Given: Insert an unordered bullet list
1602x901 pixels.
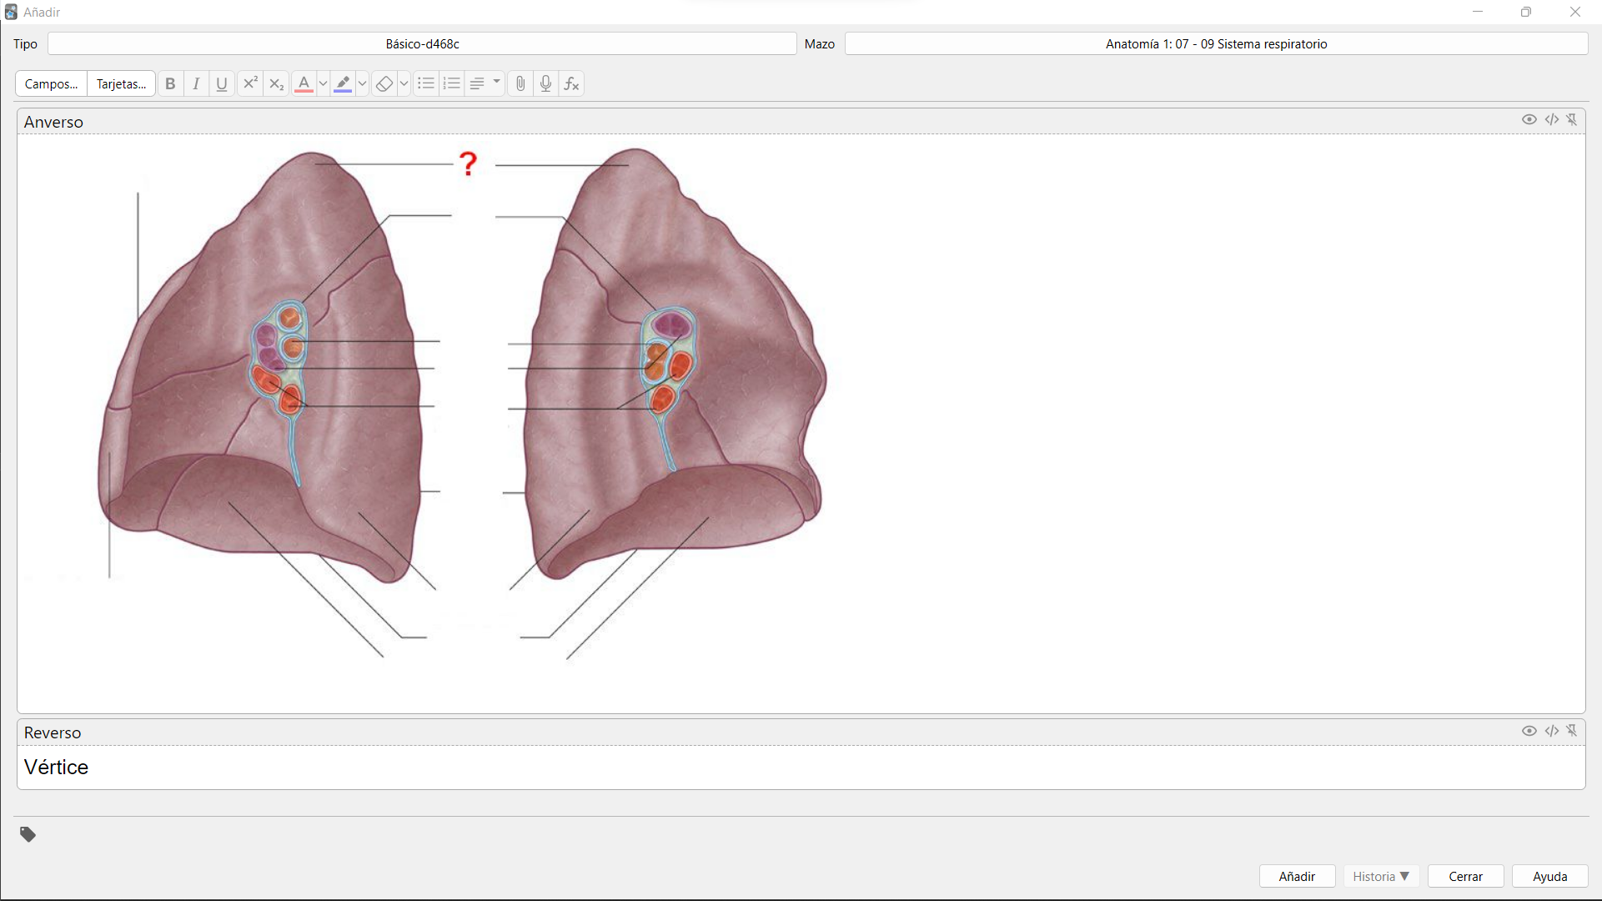Looking at the screenshot, I should (426, 83).
